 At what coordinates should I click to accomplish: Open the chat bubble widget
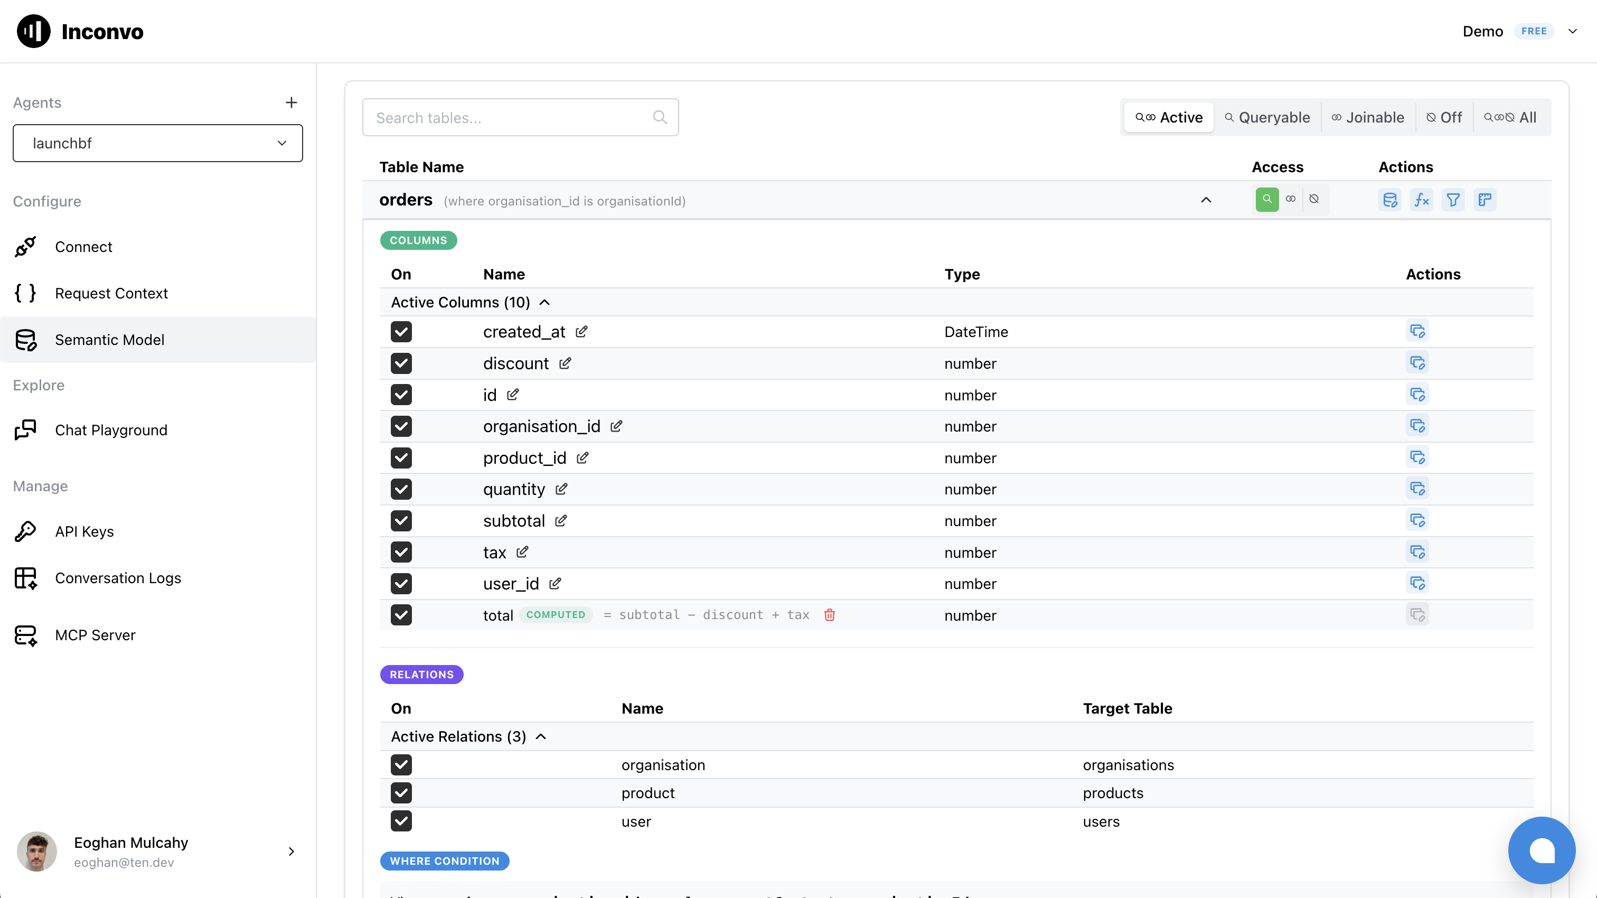click(x=1541, y=850)
